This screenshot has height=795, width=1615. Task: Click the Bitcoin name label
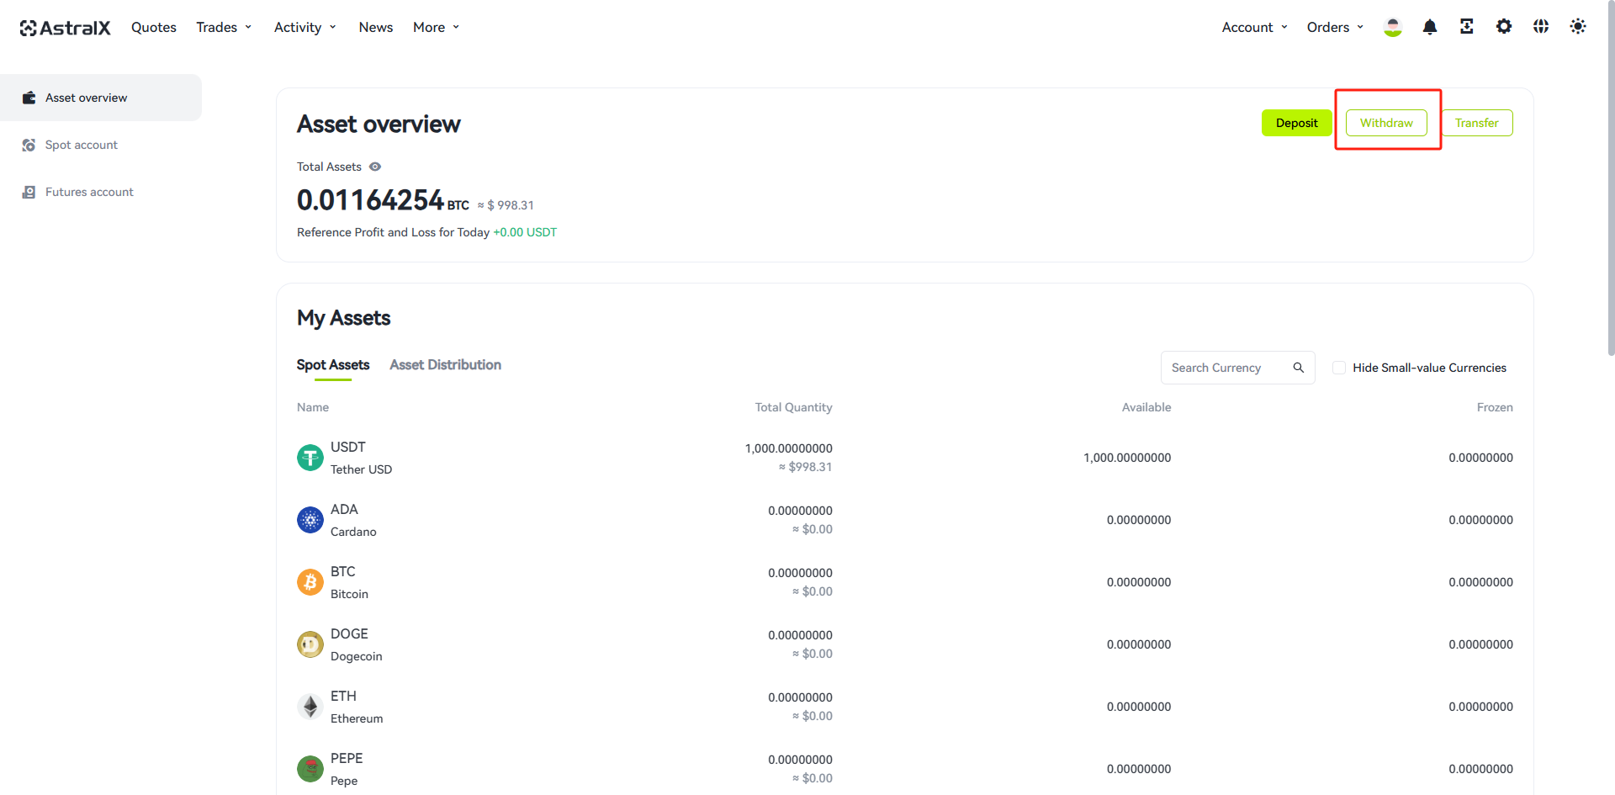tap(349, 594)
